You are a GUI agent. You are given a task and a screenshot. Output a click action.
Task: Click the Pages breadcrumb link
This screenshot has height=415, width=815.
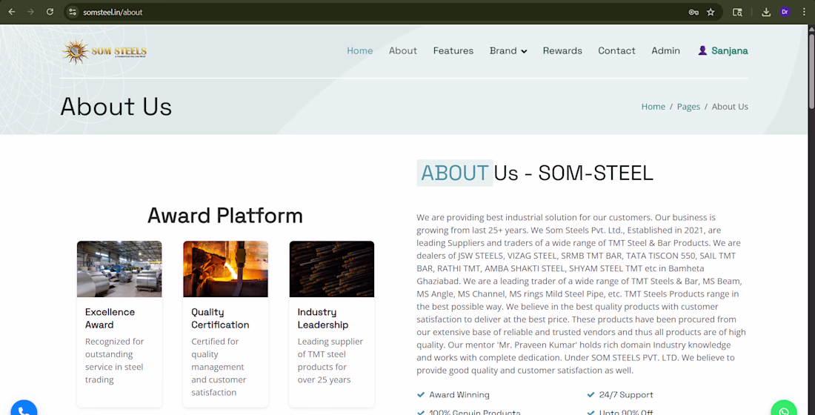688,107
